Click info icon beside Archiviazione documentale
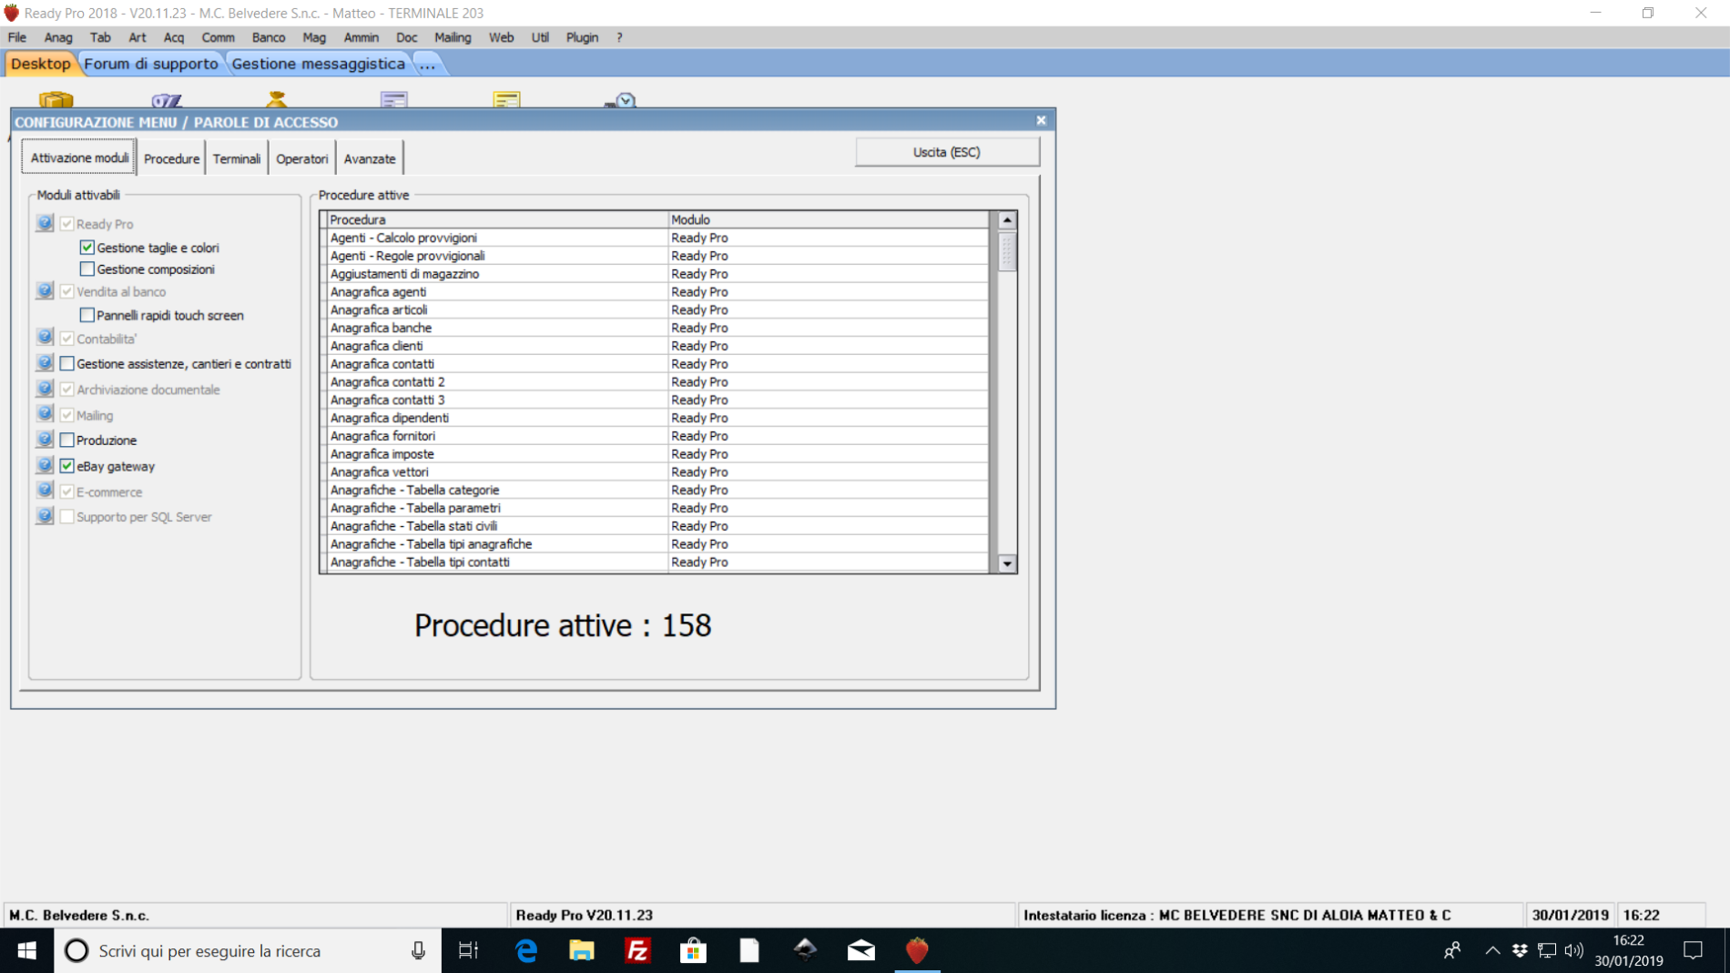This screenshot has height=973, width=1730. coord(45,389)
